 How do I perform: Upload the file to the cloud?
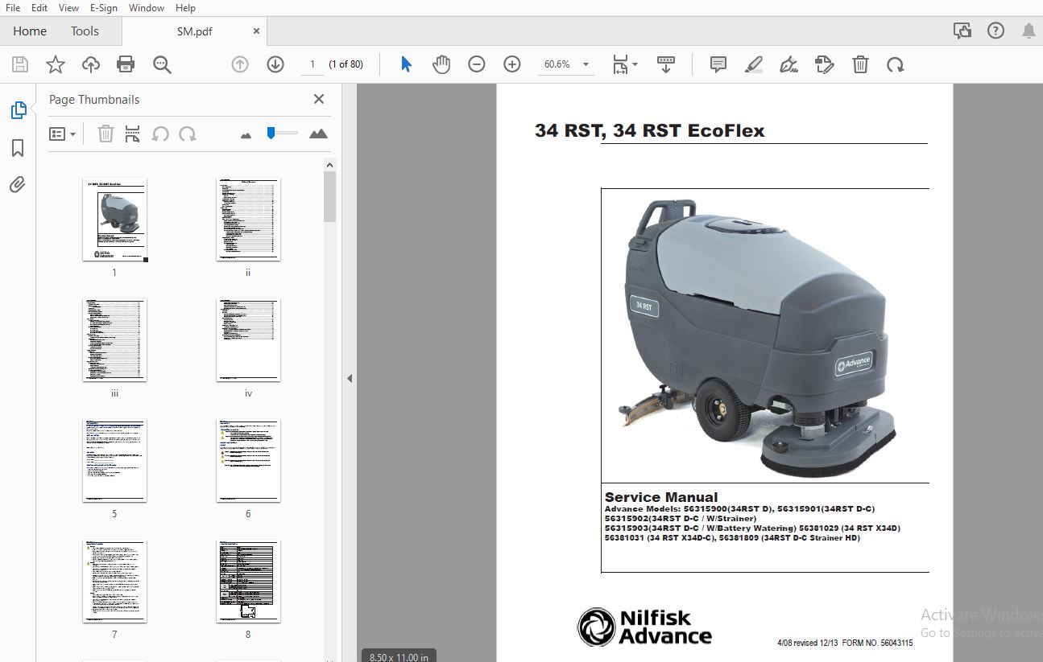click(91, 65)
